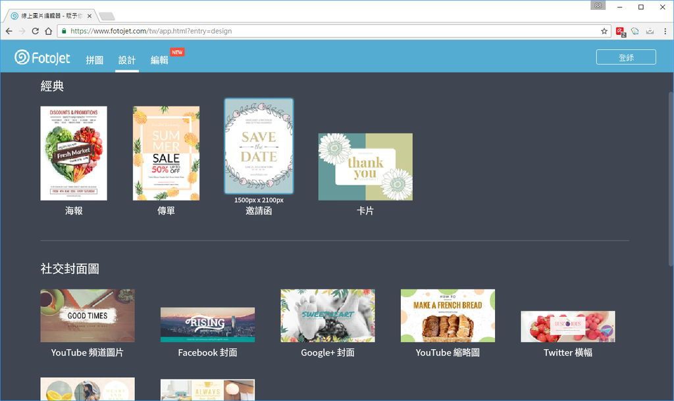
Task: Click the forward navigation arrow
Action: click(x=22, y=31)
